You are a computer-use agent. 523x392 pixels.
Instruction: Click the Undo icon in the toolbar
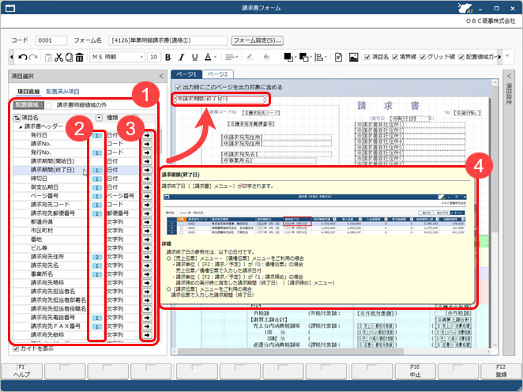pos(21,57)
